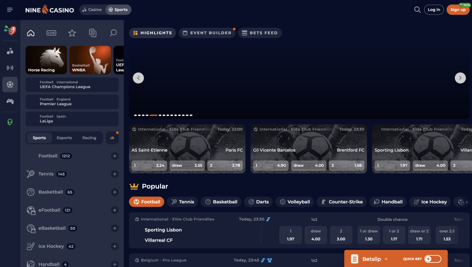
Task: Click the Log in button
Action: pos(434,10)
